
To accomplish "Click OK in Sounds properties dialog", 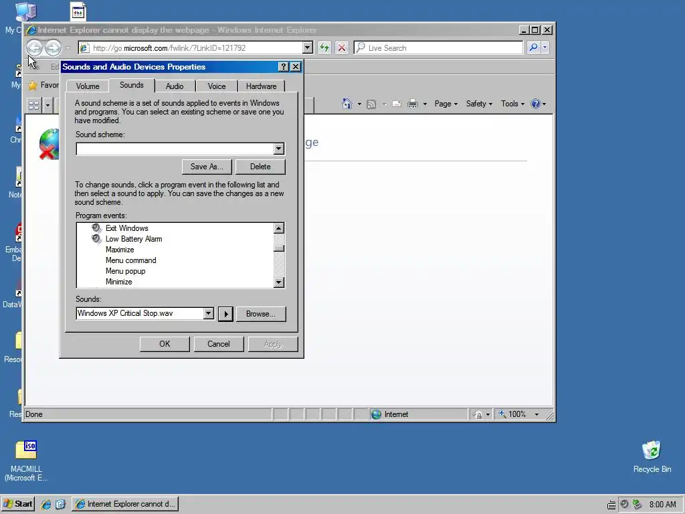I will click(165, 344).
